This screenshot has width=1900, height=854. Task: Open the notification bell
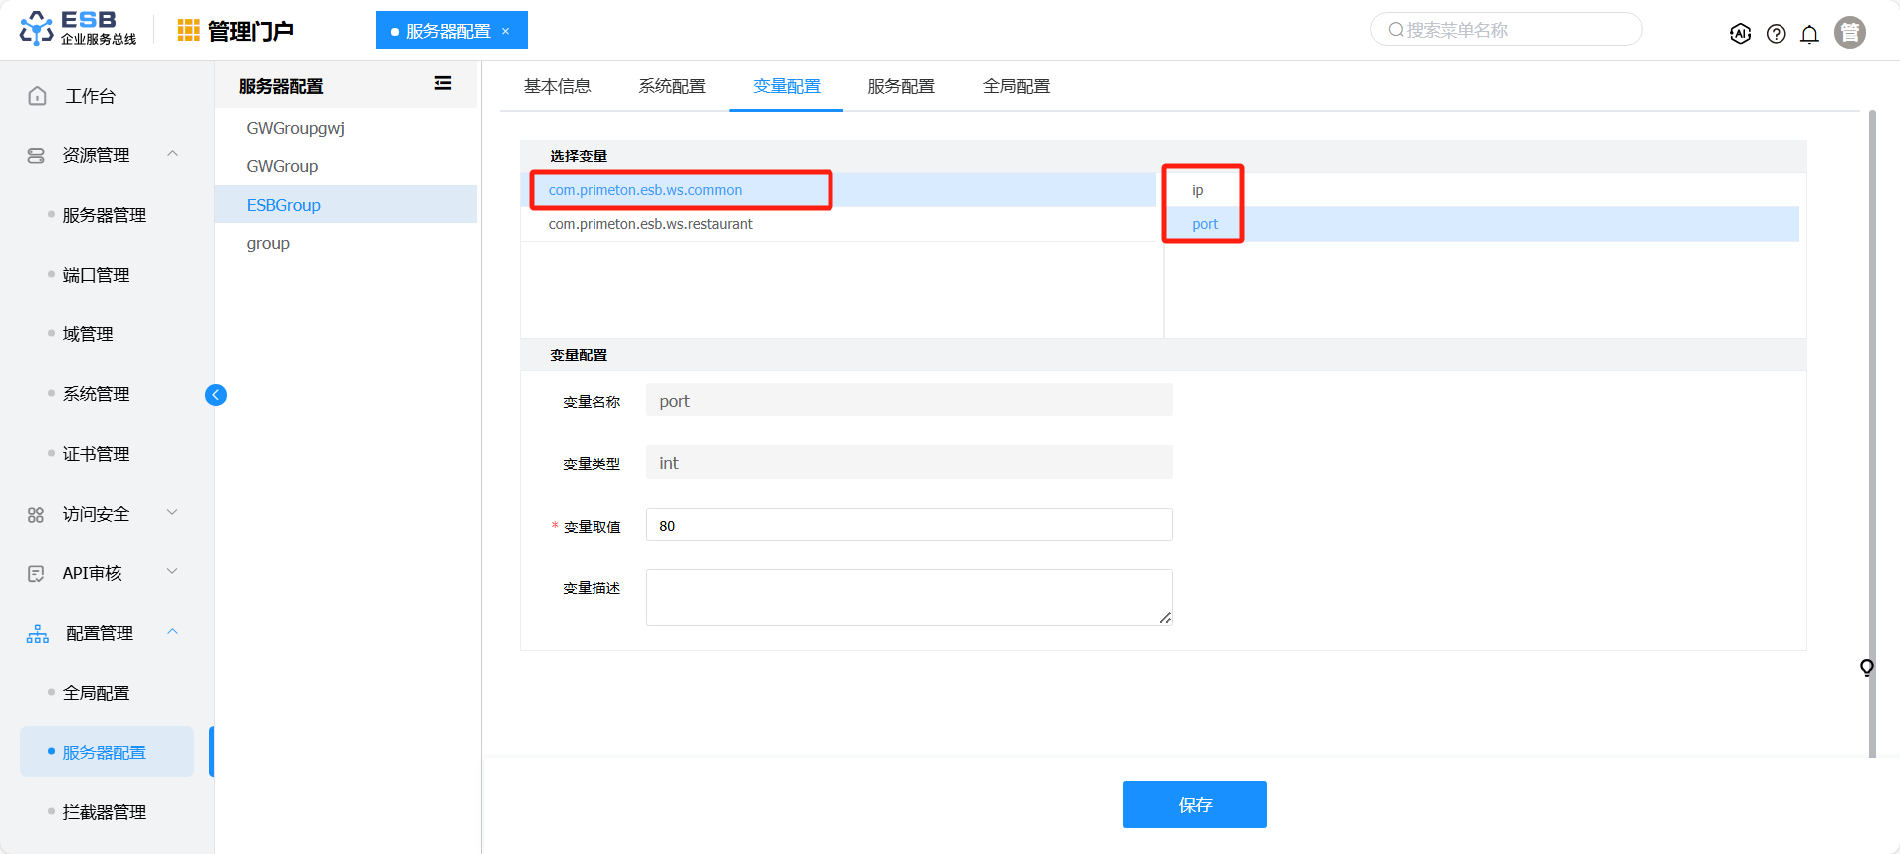coord(1809,34)
